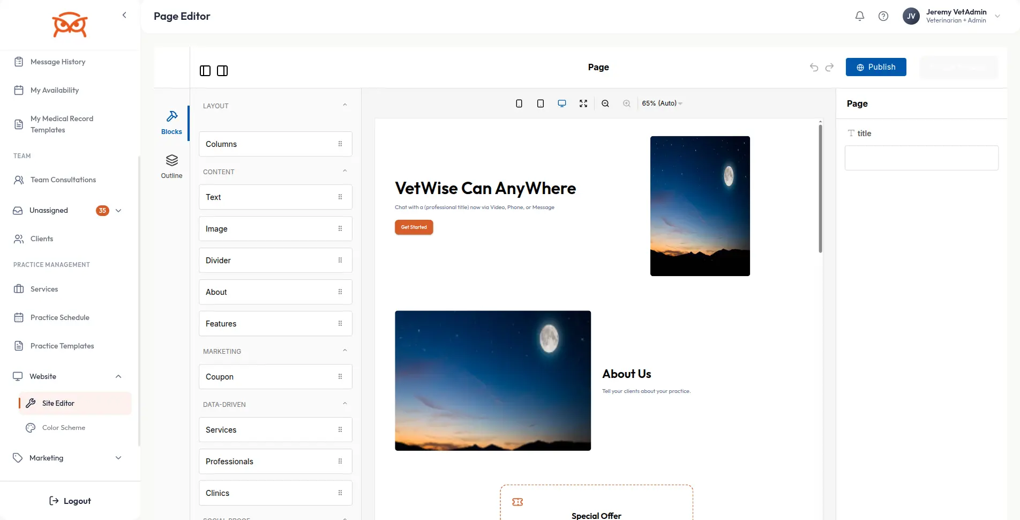Enter fullscreen preview mode

point(583,103)
